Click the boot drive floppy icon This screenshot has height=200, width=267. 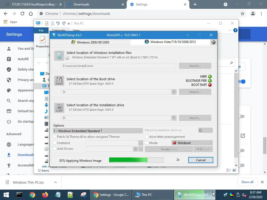[59, 80]
